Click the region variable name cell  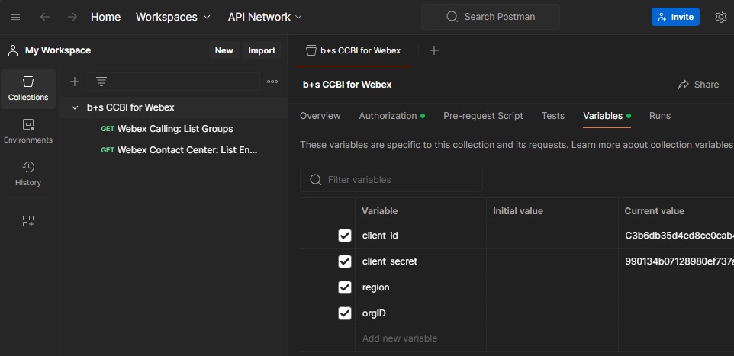[x=420, y=287]
